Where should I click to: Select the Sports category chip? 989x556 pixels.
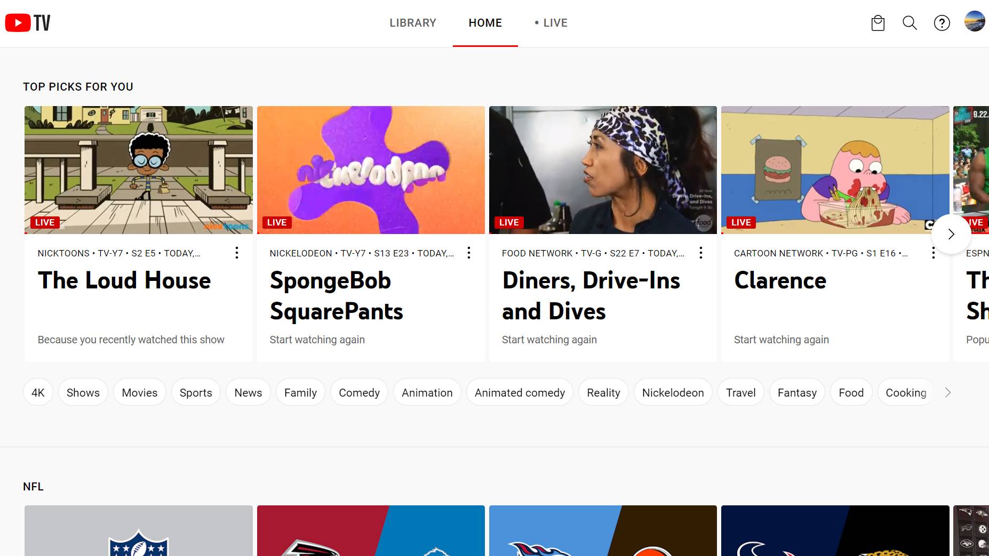coord(196,392)
